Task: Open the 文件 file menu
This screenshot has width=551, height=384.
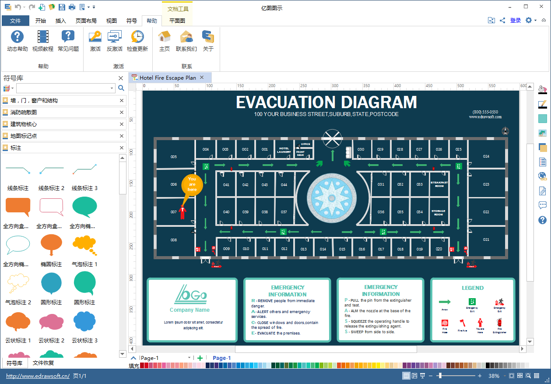Action: (15, 21)
